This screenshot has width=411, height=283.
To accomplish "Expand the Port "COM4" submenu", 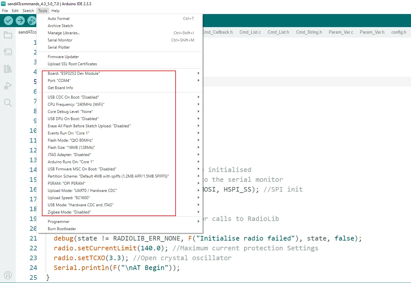I will click(x=59, y=81).
